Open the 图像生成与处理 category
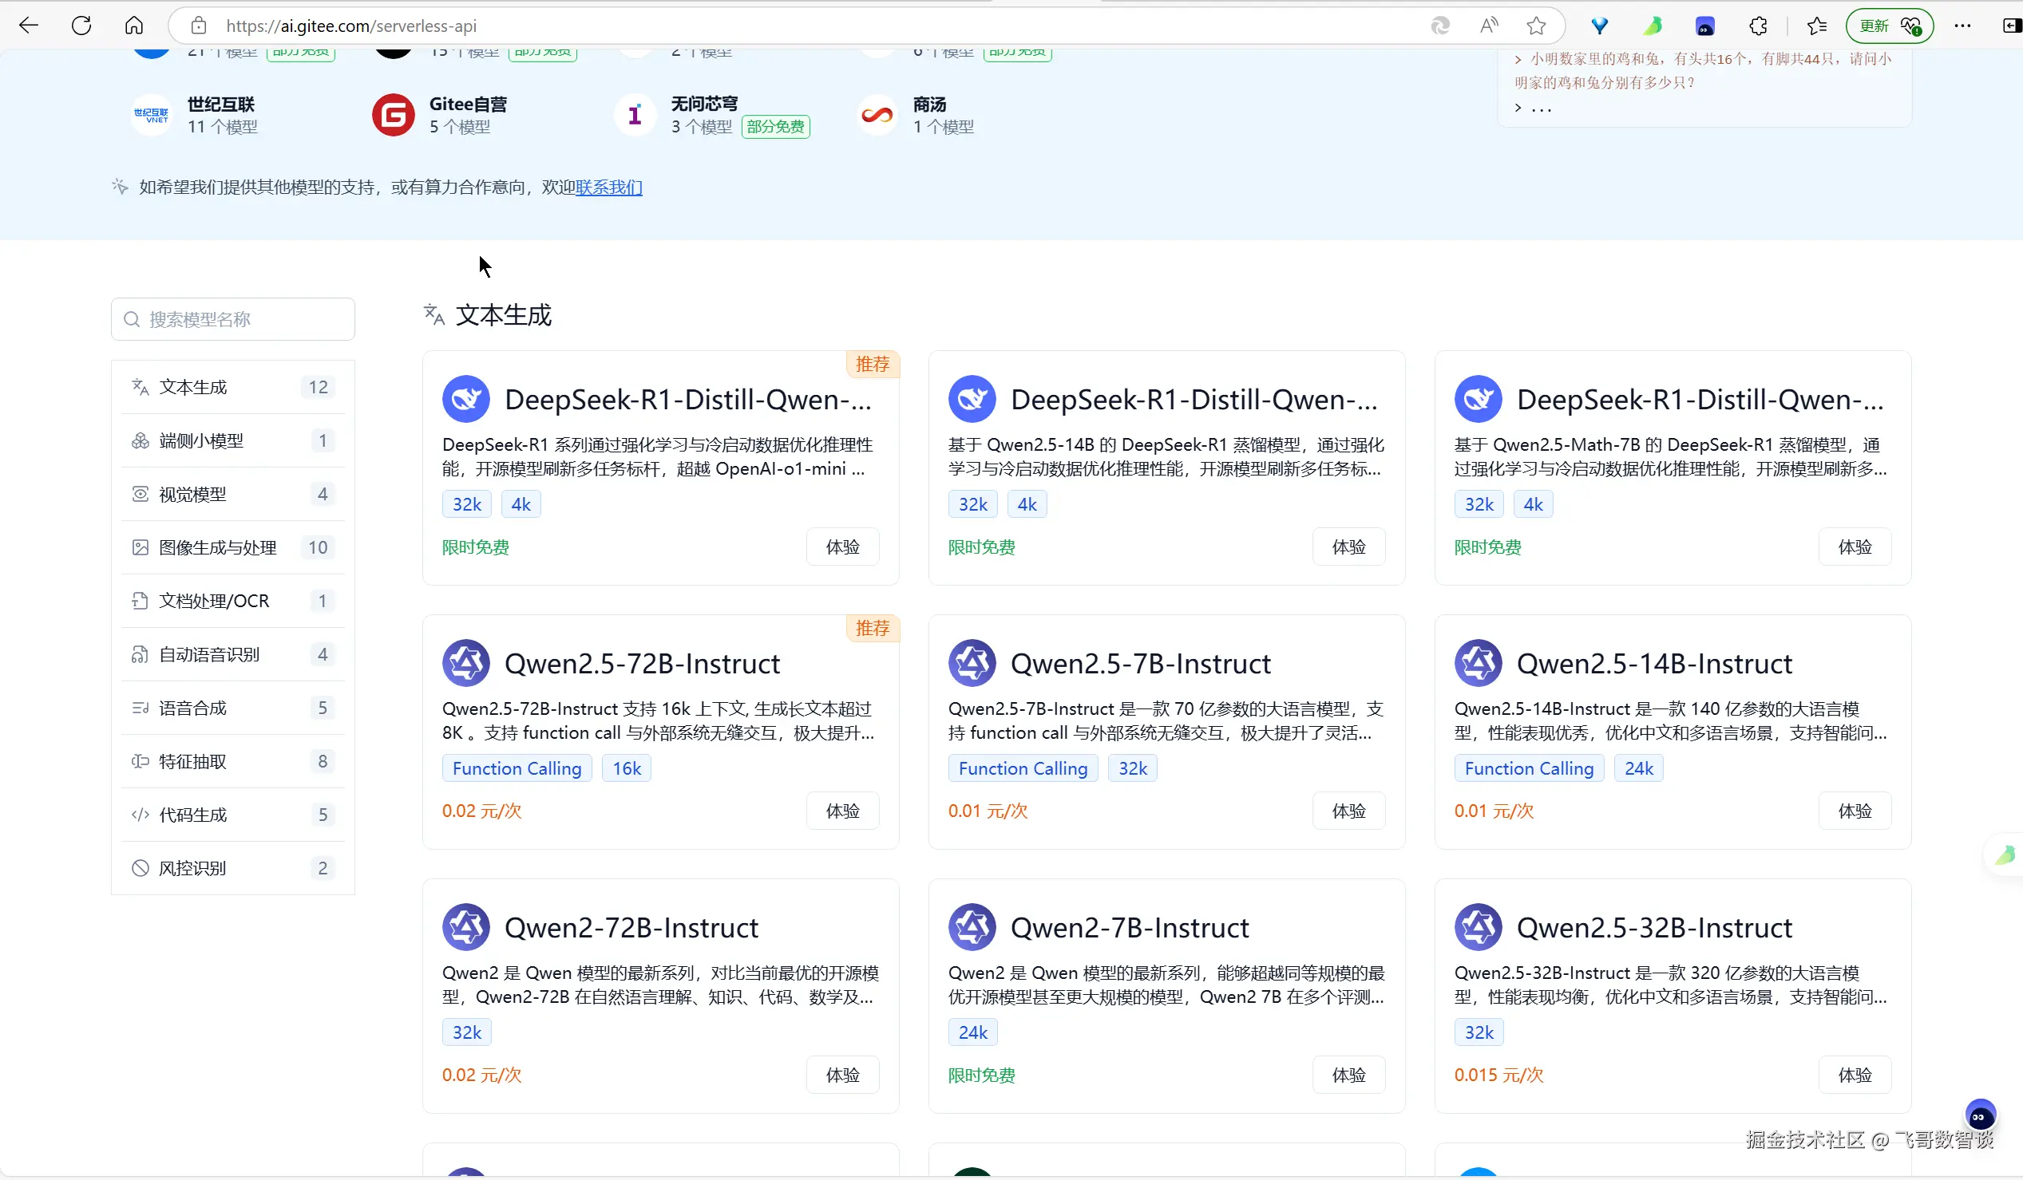Screen dimensions: 2023x1180 click(x=233, y=547)
